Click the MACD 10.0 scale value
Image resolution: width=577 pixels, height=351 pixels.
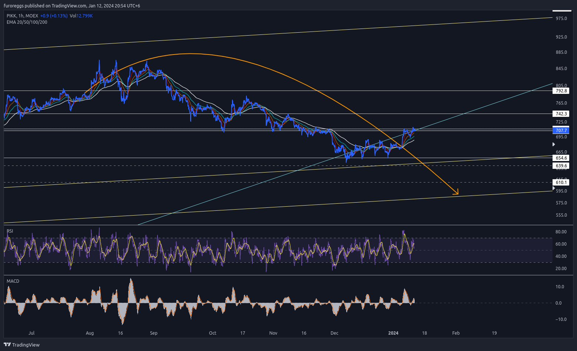[560, 287]
